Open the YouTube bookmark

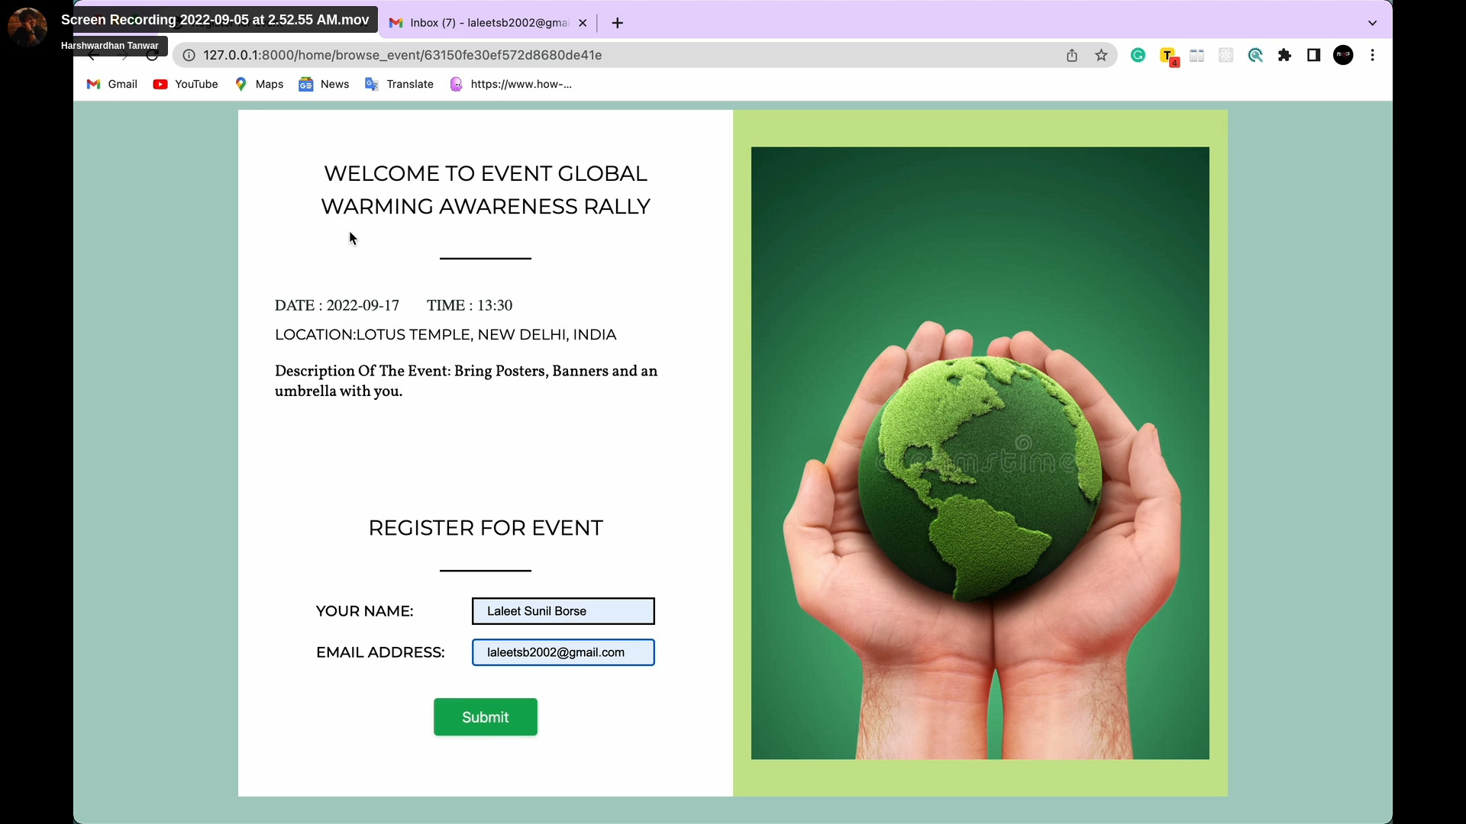[x=186, y=84]
